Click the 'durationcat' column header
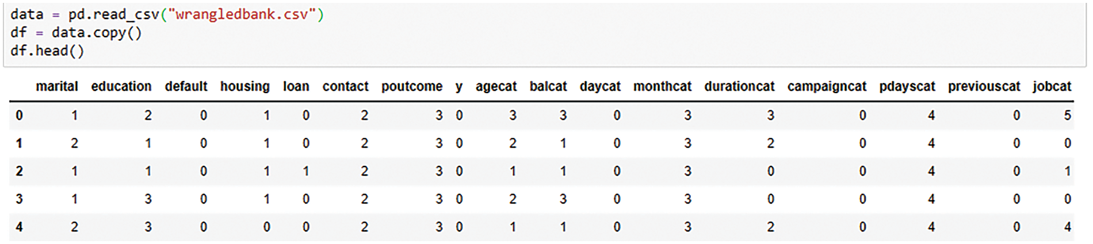Screen dimensions: 1093x244 point(739,87)
